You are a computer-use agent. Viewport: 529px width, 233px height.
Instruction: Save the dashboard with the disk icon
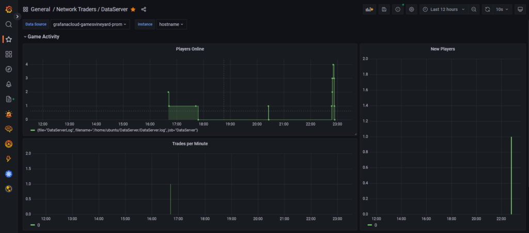pyautogui.click(x=384, y=9)
